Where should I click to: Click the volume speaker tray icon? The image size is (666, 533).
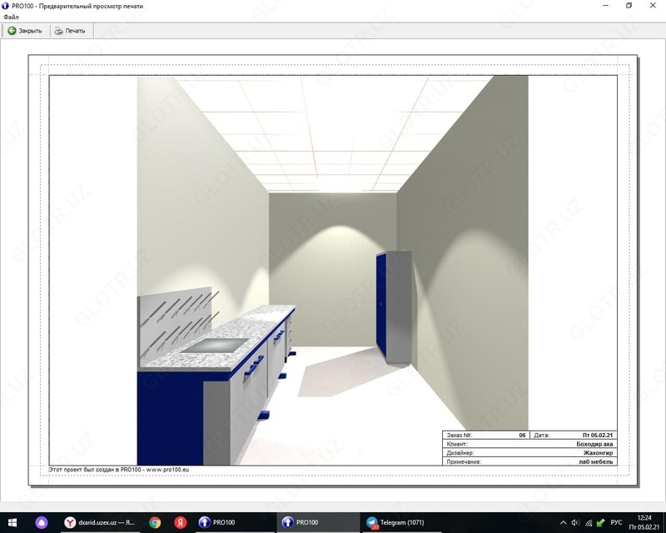tap(575, 522)
